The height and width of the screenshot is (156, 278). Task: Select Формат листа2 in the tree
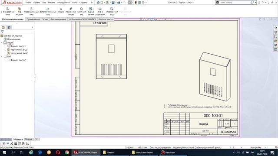coord(18,60)
